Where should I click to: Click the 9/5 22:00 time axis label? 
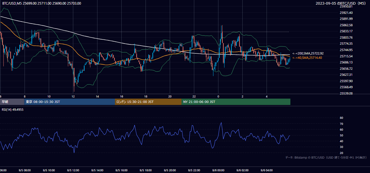point(194,170)
